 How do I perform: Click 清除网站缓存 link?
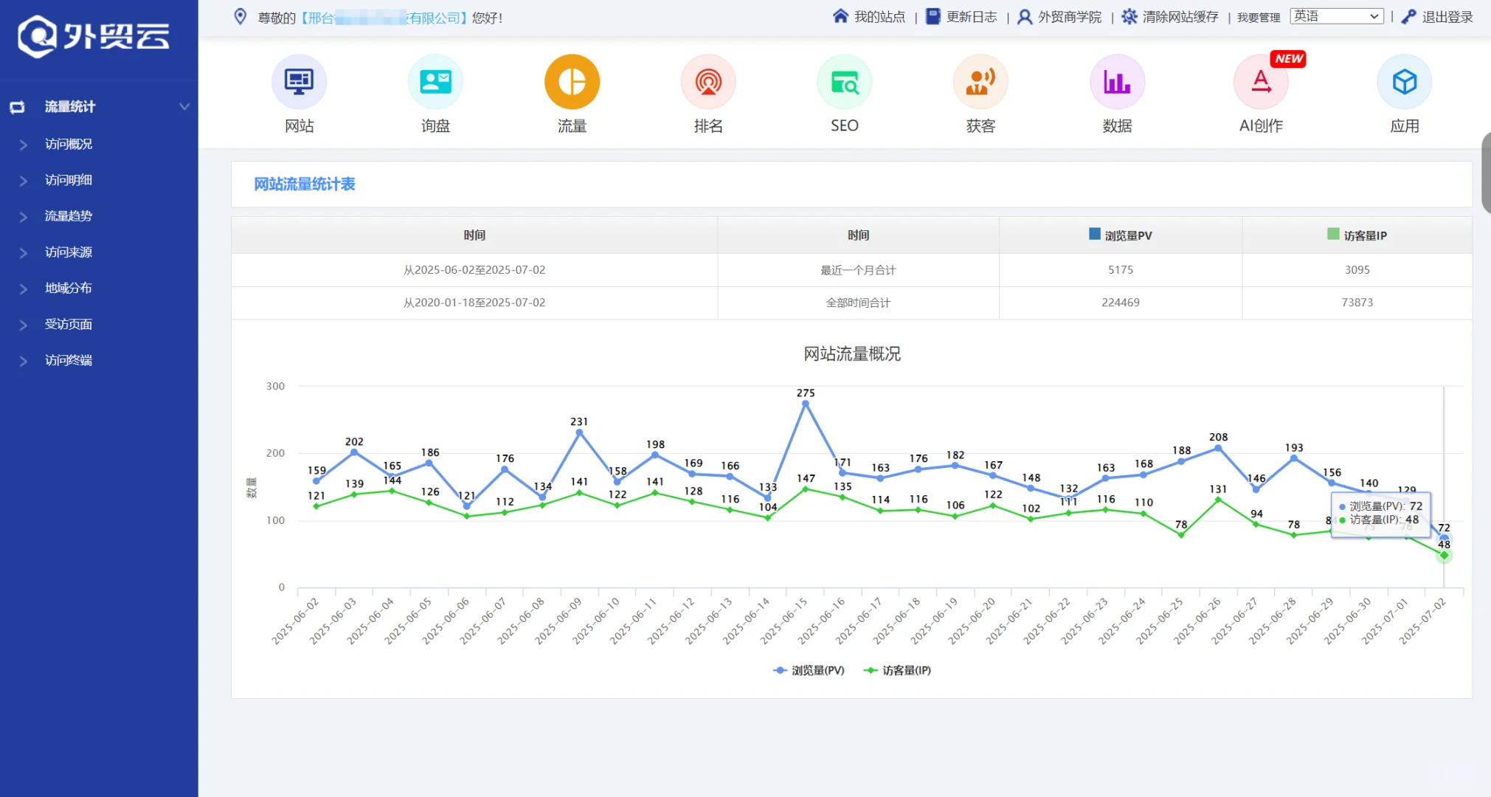1180,17
